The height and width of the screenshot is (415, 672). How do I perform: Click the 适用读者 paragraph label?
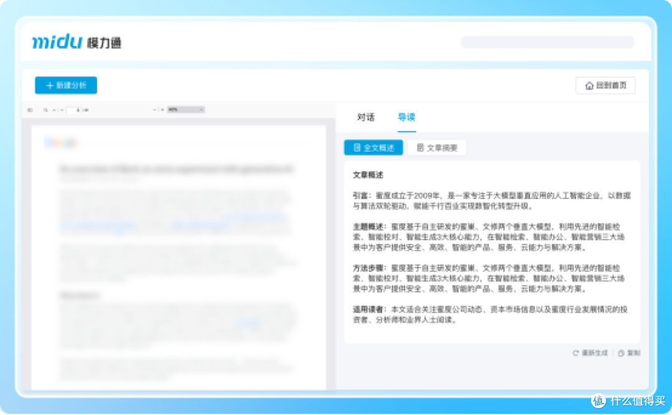click(x=370, y=309)
